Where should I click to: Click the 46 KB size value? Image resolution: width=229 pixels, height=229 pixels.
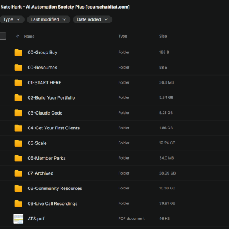[164, 219]
